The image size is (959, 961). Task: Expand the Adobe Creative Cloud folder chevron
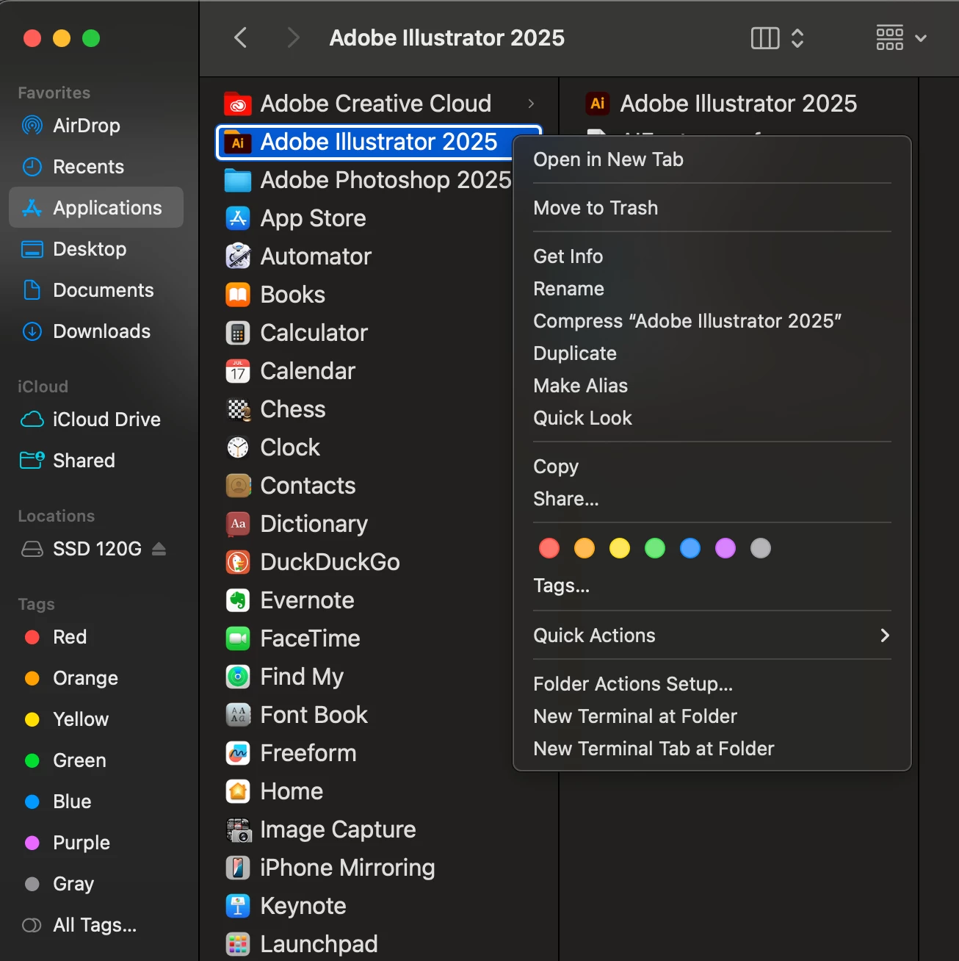[x=531, y=104]
